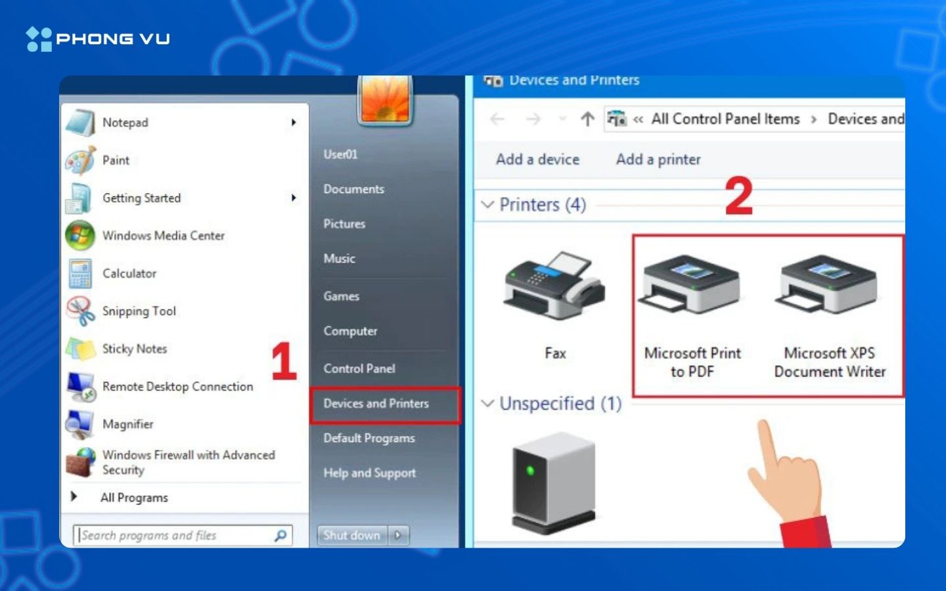The image size is (946, 591).
Task: Open Shut down options arrow
Action: (398, 535)
